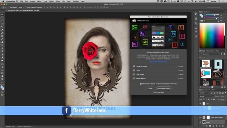Delete layer using Layers trash icon

click(223, 126)
